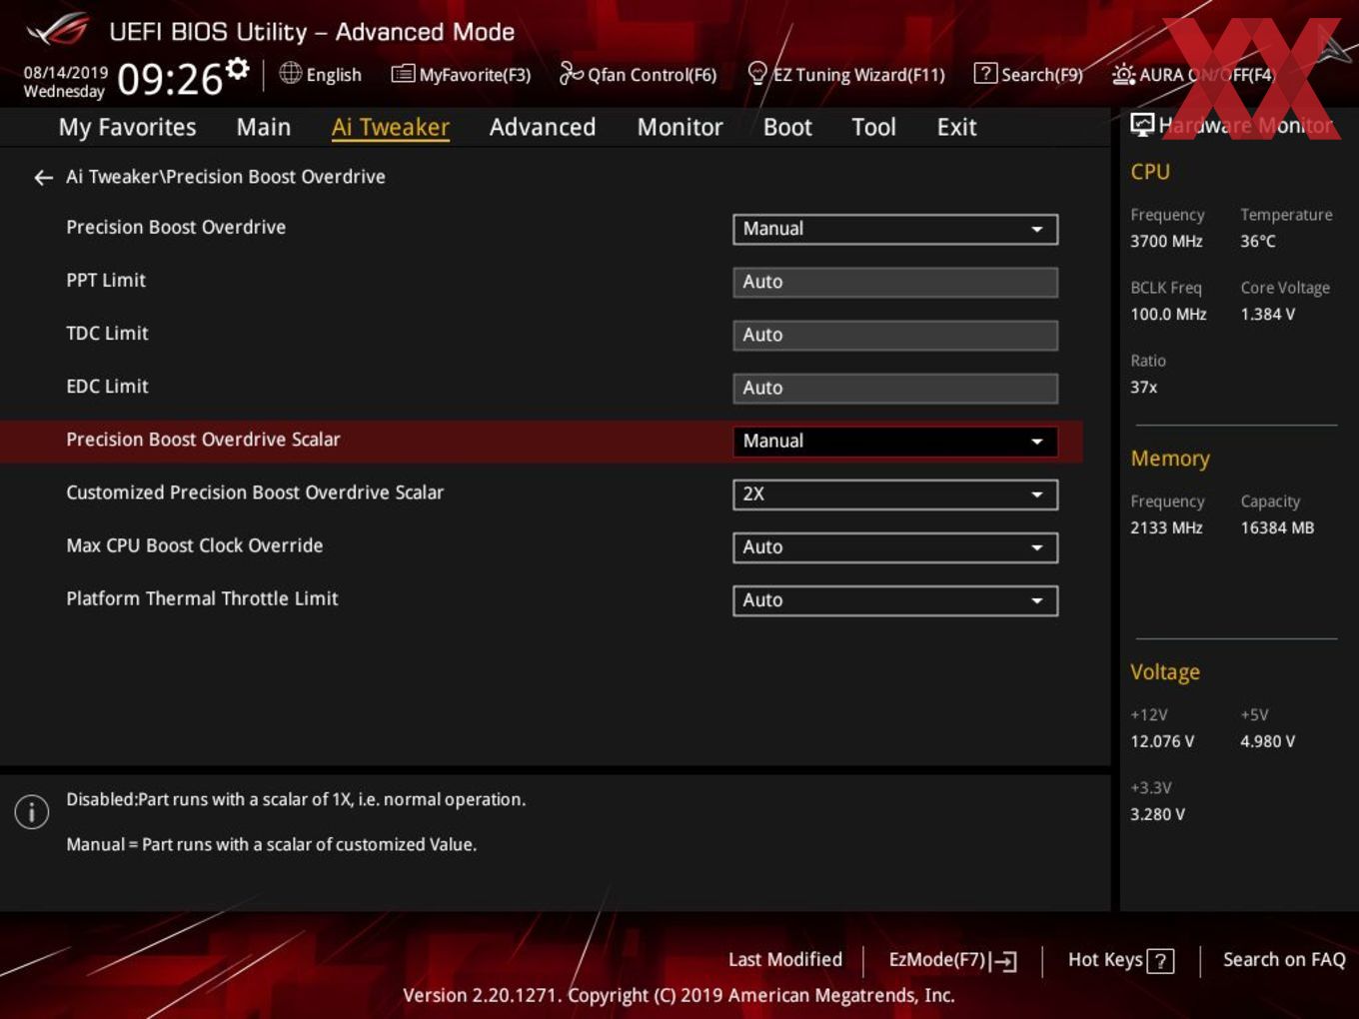Select the Ai Tweaker tab
The image size is (1359, 1019).
(x=391, y=127)
